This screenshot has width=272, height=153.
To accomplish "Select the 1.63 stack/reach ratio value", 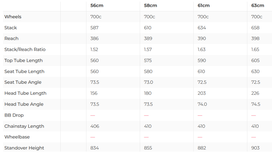I will tap(201, 50).
